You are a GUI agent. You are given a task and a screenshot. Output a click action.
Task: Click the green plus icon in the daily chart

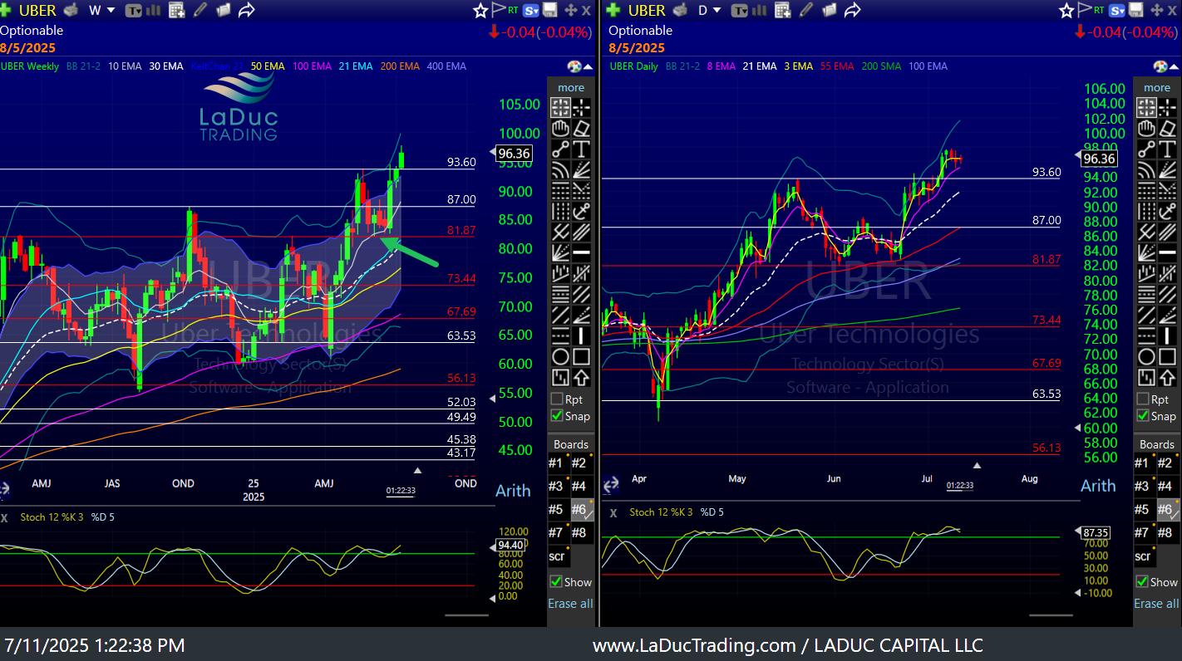[613, 10]
